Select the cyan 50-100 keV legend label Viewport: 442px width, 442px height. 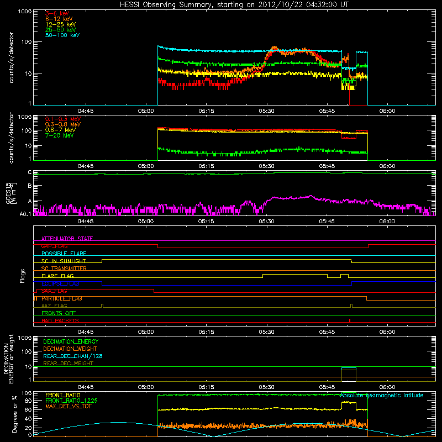click(x=62, y=35)
